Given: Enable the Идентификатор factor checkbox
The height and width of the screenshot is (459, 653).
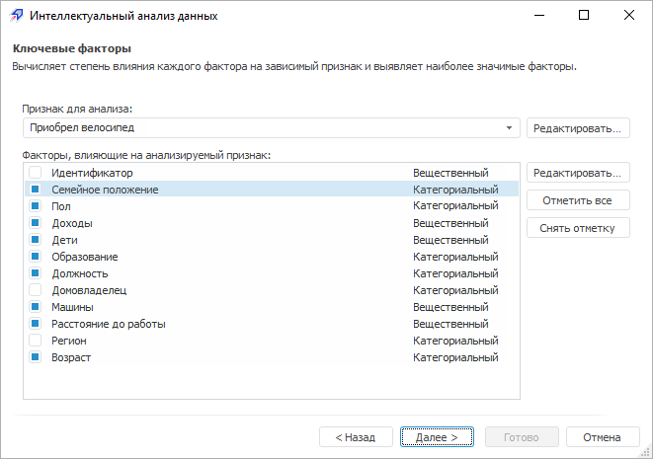Looking at the screenshot, I should pos(35,173).
